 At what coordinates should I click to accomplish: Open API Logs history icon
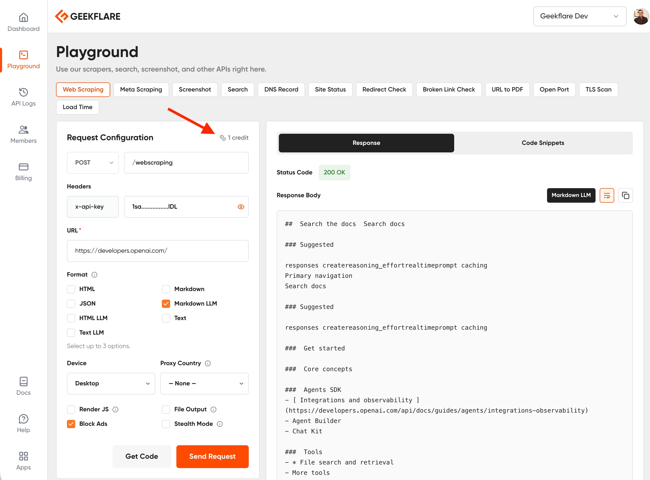tap(24, 92)
